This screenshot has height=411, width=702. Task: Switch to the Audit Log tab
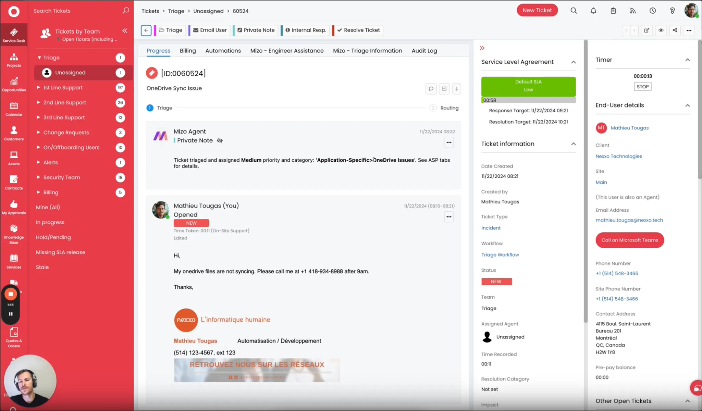(424, 50)
